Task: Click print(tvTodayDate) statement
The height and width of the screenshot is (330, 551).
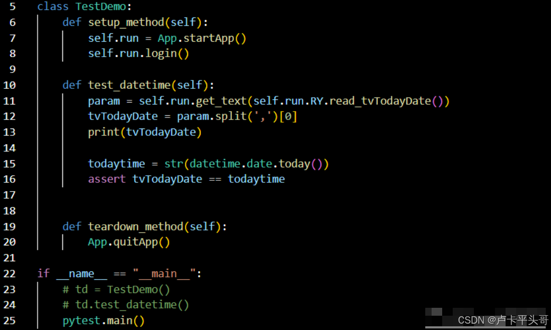Action: point(145,132)
